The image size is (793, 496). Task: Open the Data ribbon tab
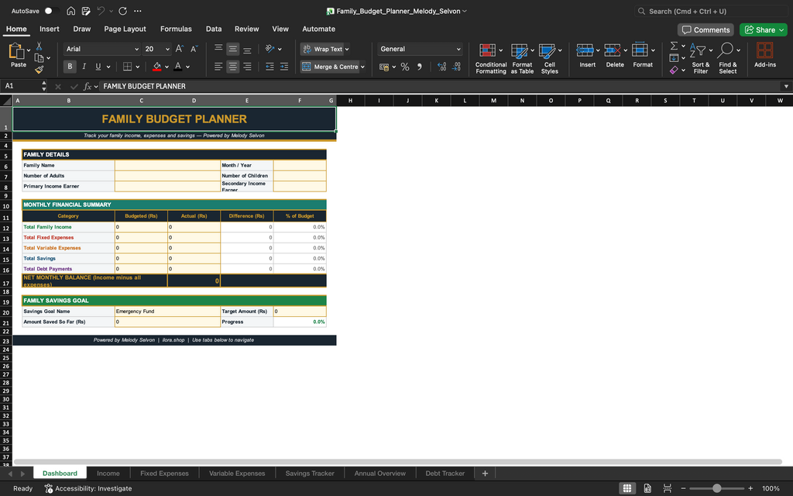pyautogui.click(x=214, y=29)
